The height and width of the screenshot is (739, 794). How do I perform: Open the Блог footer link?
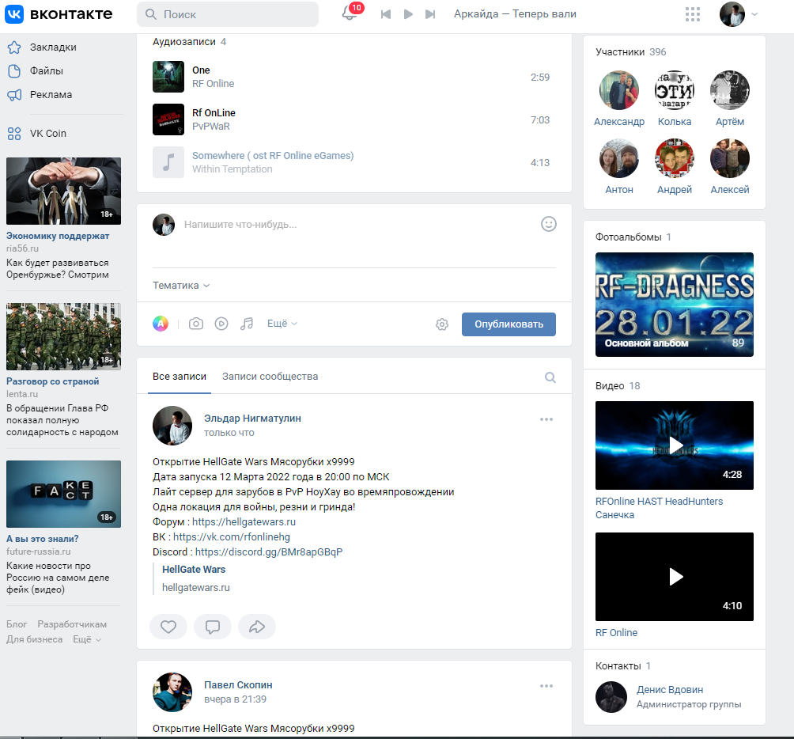coord(17,624)
